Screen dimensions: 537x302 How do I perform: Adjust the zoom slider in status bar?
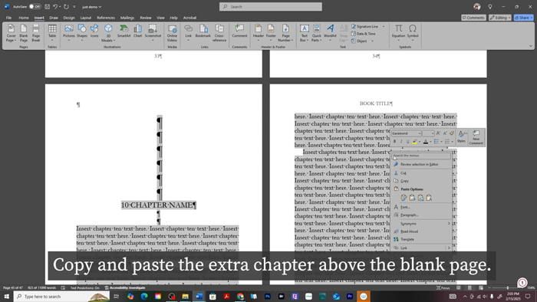click(508, 288)
